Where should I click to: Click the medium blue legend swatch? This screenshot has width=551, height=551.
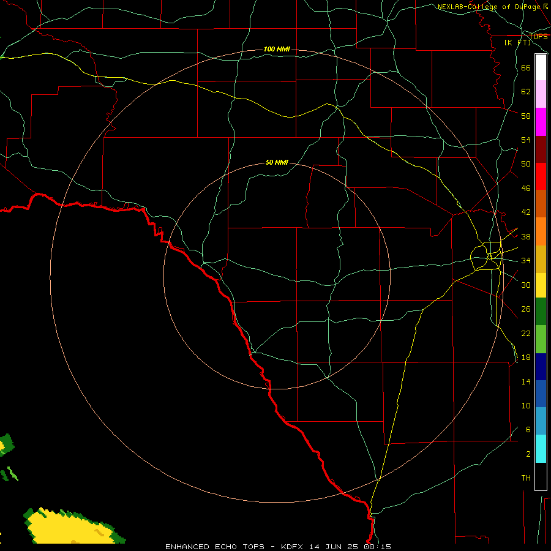point(541,394)
